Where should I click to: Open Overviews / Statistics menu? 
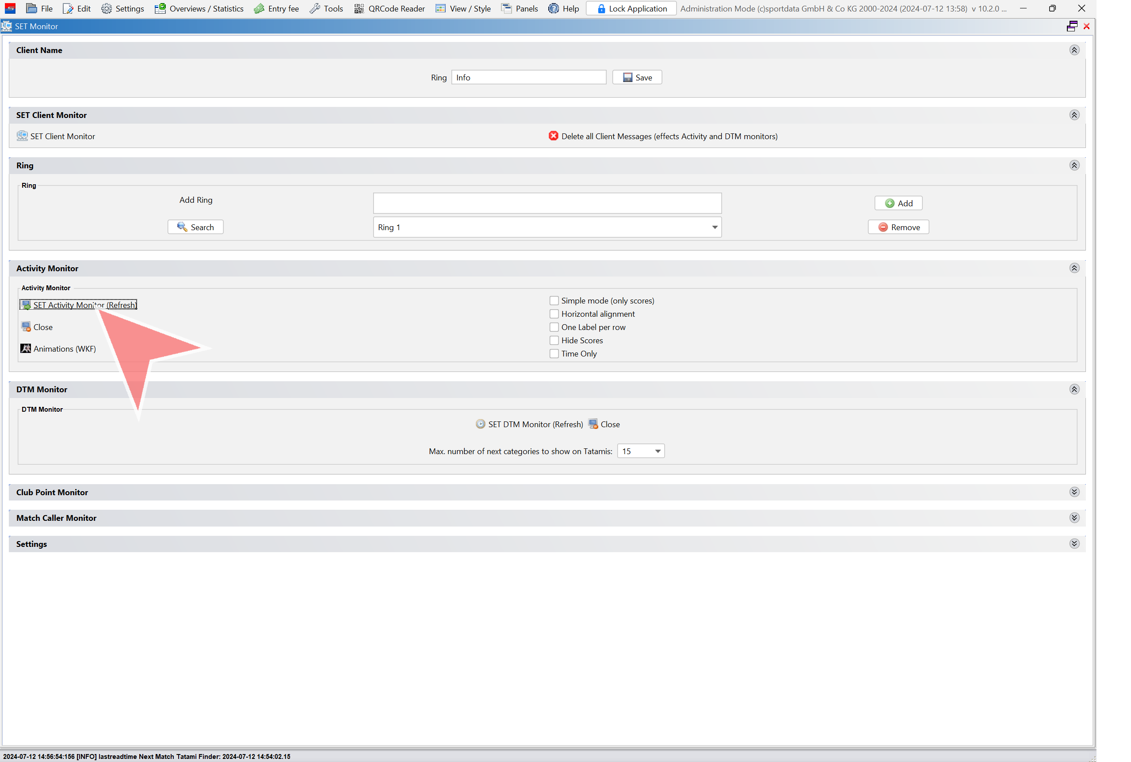coord(199,8)
